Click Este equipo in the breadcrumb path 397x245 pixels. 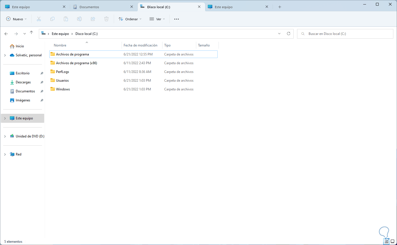(60, 34)
